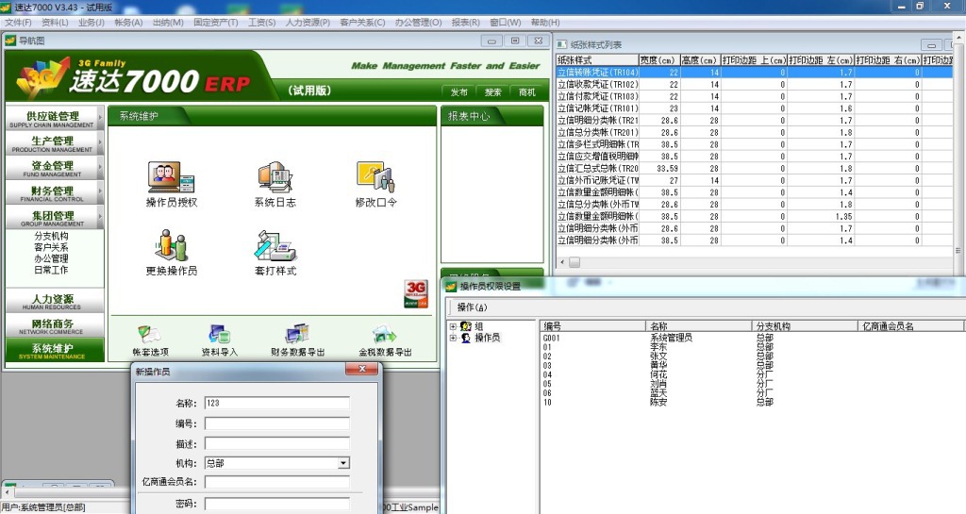Click the 亿商通会员名 input field

pyautogui.click(x=277, y=482)
